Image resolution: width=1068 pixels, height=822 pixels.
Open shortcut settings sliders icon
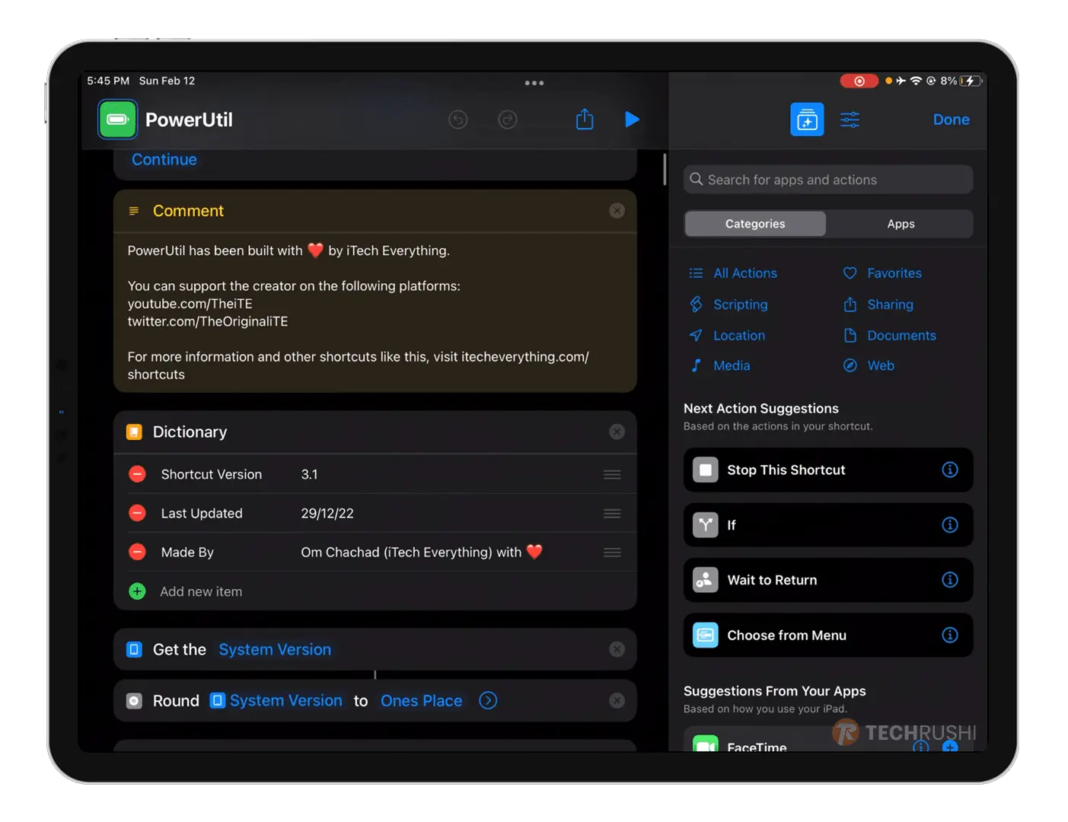pos(850,119)
